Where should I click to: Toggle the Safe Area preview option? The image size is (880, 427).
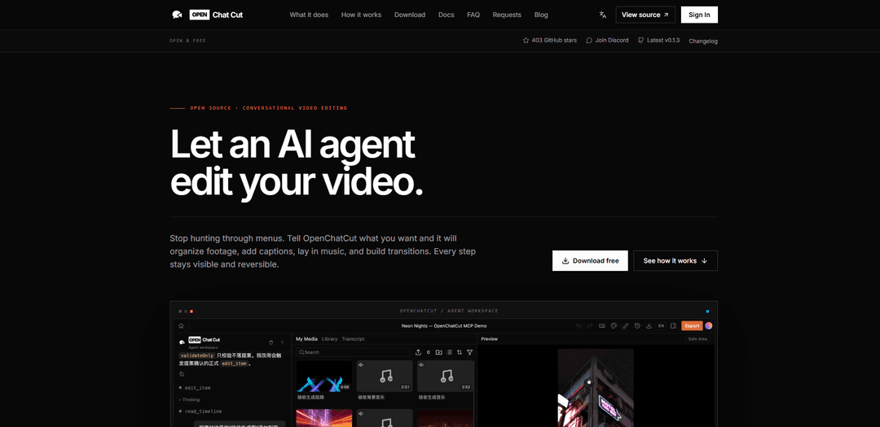point(697,339)
